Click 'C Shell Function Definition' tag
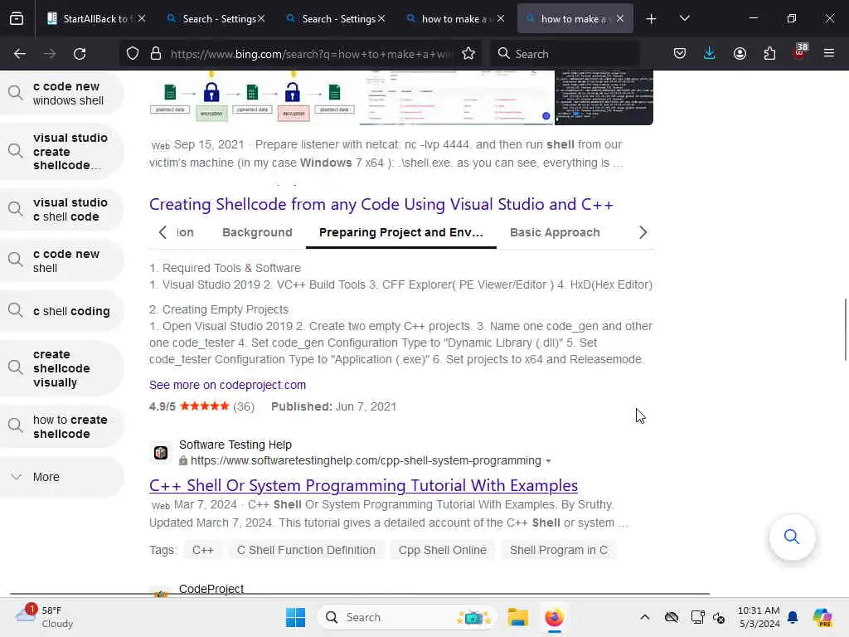 pyautogui.click(x=306, y=550)
